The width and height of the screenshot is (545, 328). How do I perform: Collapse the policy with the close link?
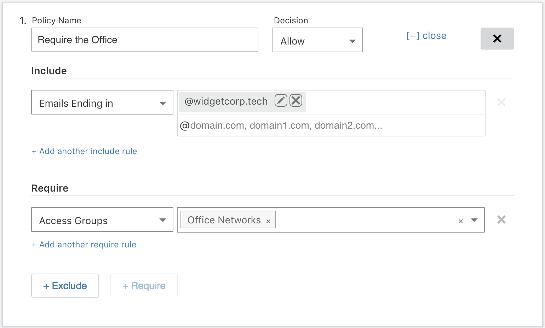pos(426,36)
